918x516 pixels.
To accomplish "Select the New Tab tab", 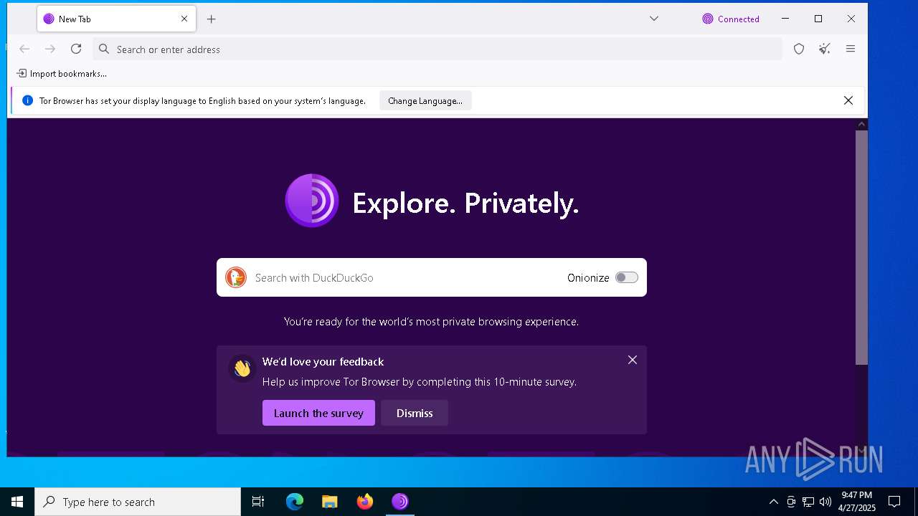I will [116, 19].
